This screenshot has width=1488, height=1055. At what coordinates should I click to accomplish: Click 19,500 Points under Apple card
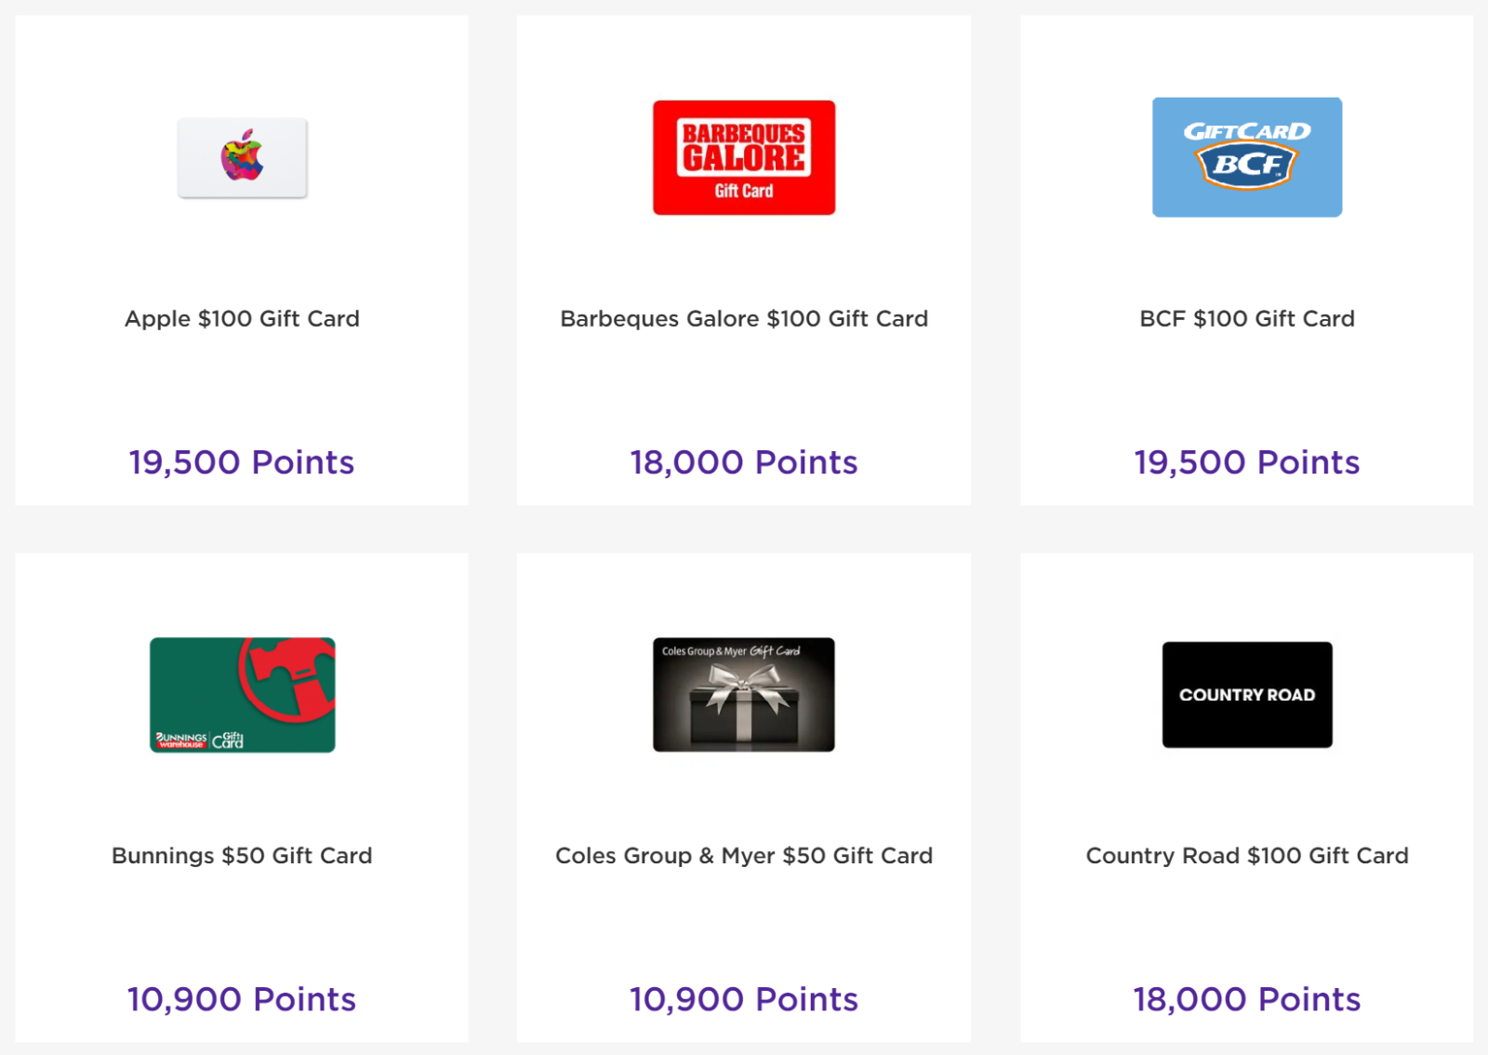242,462
